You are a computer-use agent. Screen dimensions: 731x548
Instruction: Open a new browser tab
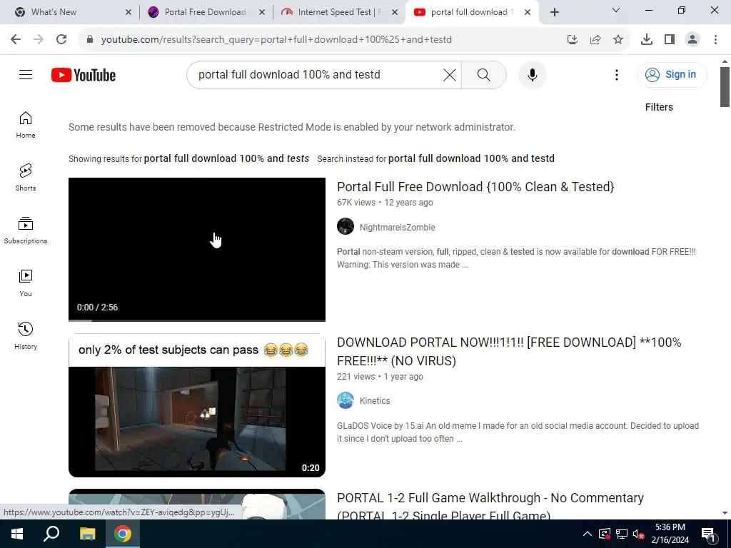tap(554, 12)
